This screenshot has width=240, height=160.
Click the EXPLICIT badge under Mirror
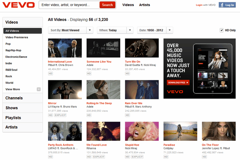[60, 115]
